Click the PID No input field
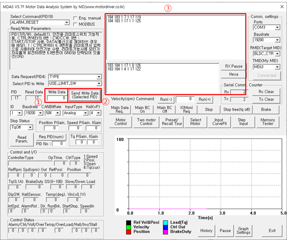The height and width of the screenshot is (240, 287). click(59, 144)
